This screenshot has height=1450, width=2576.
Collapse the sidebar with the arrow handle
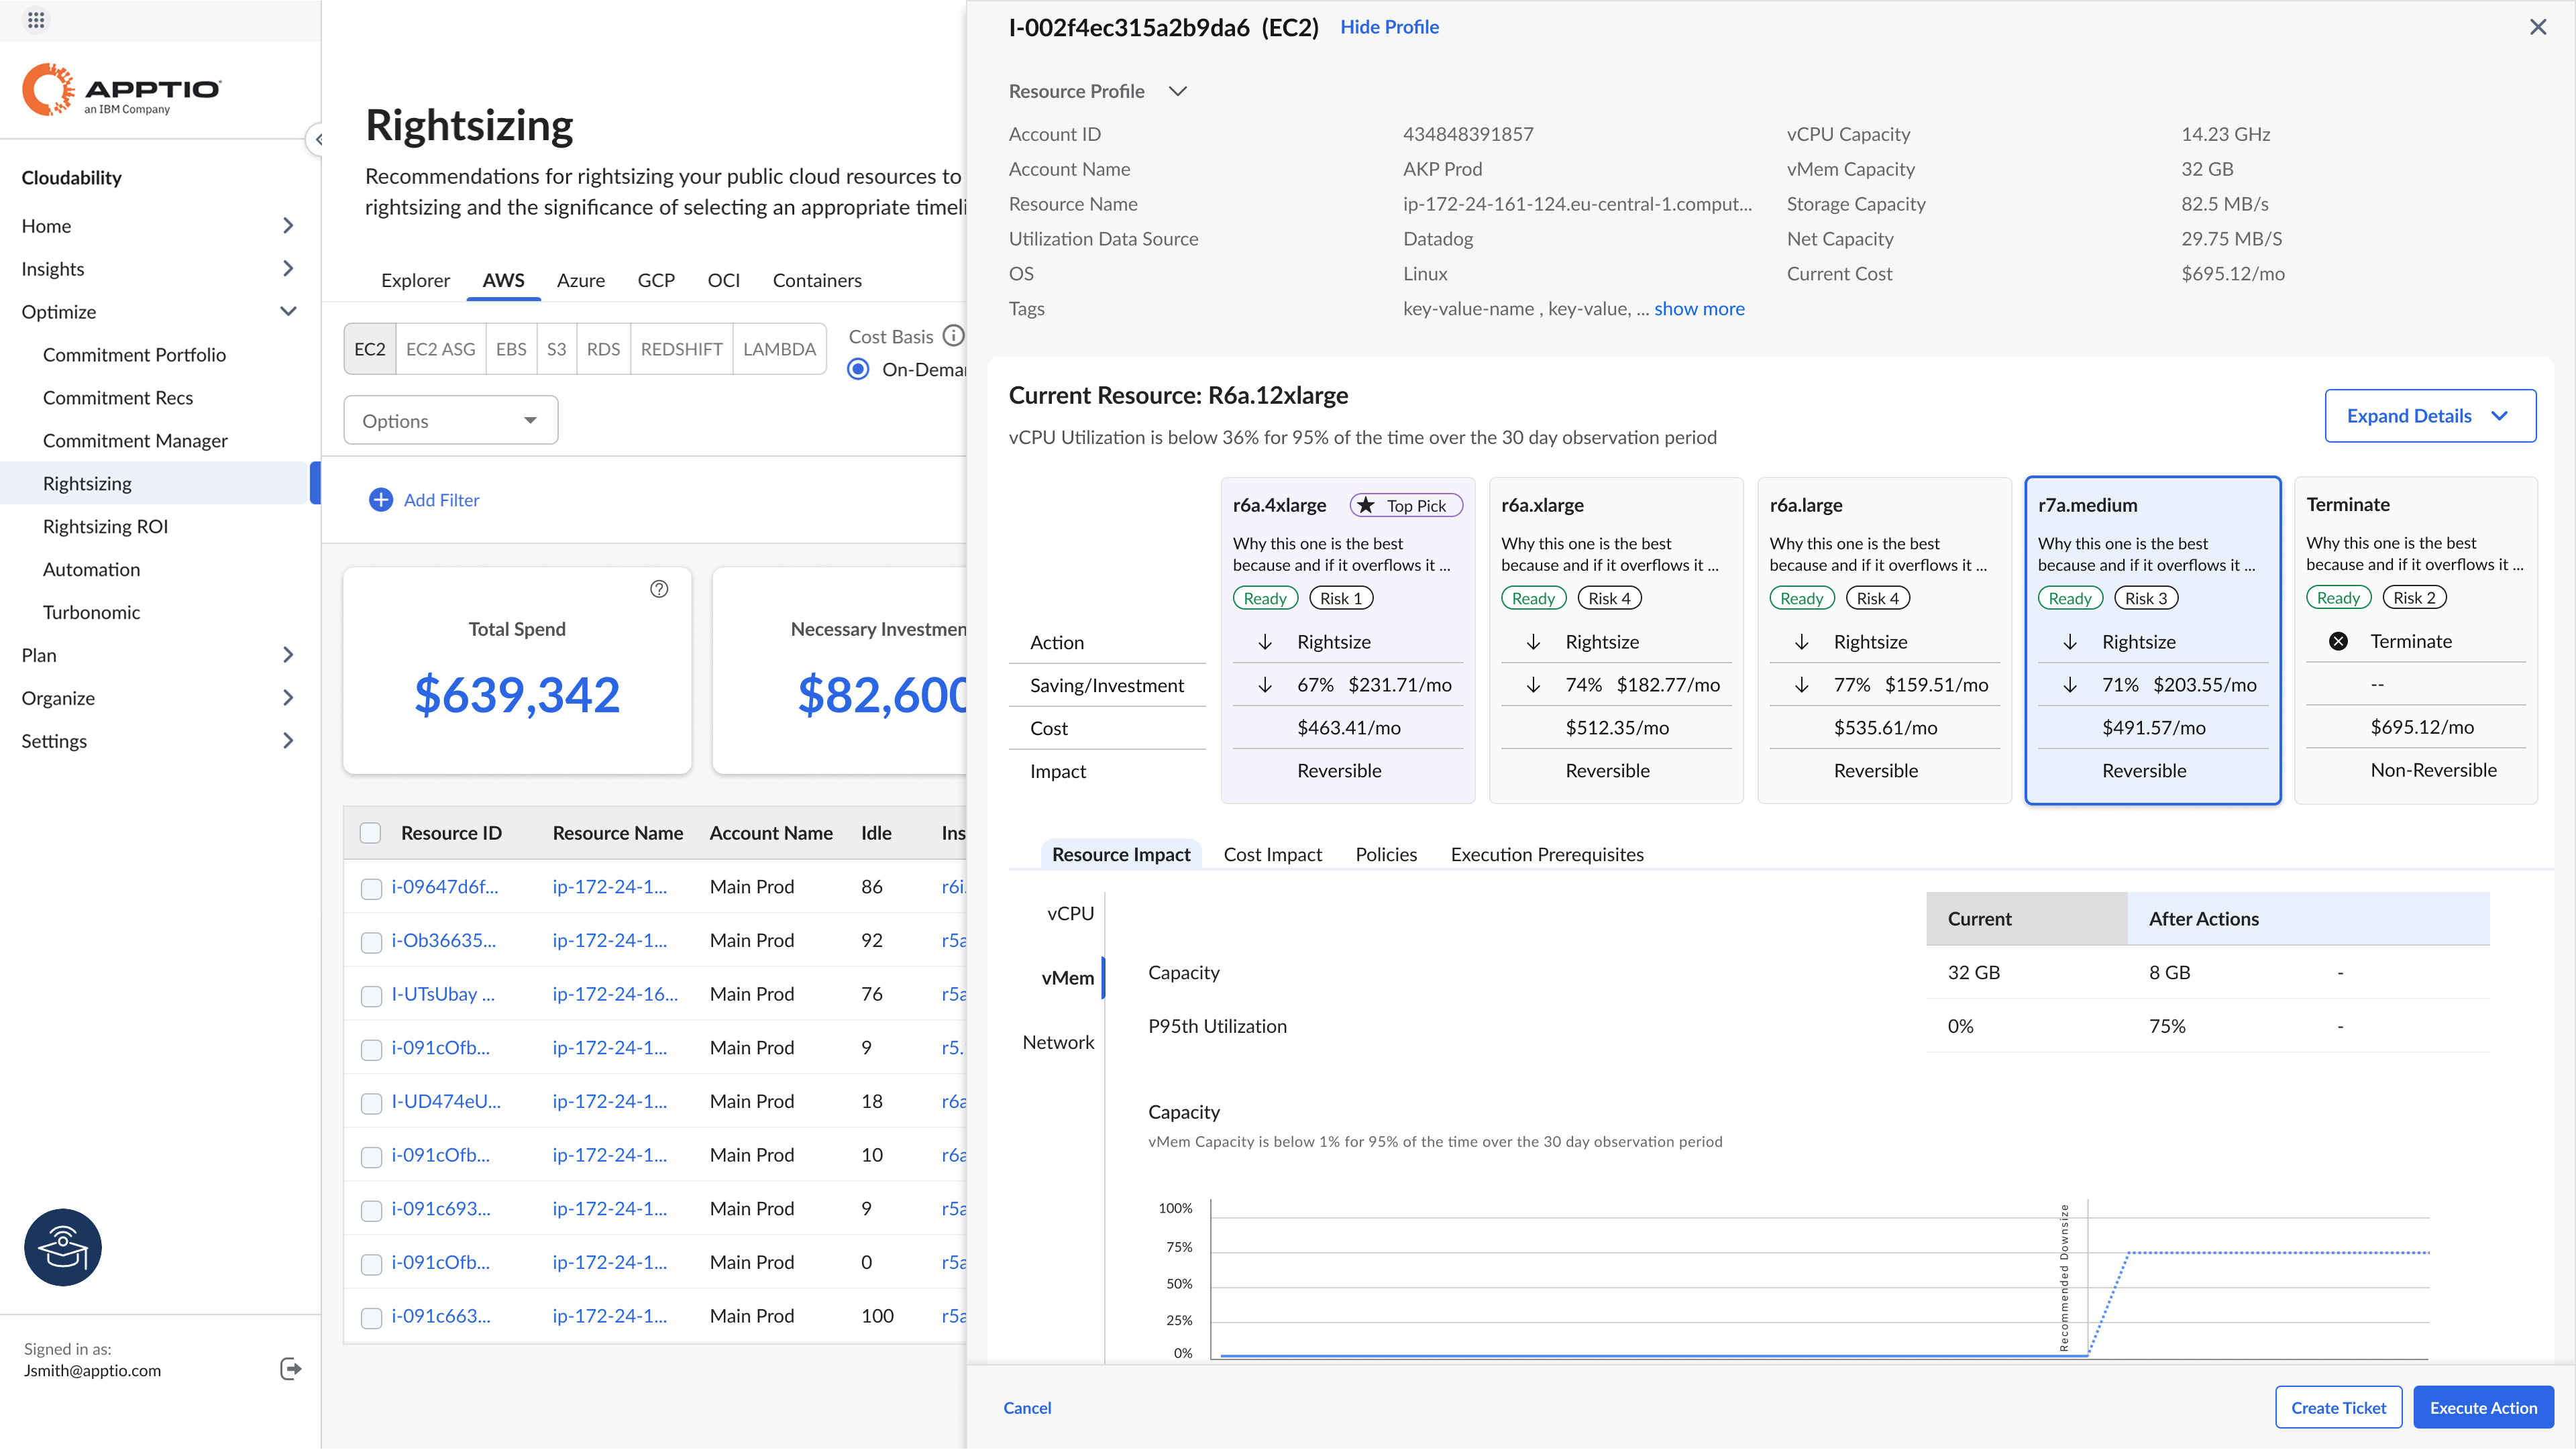(x=316, y=139)
